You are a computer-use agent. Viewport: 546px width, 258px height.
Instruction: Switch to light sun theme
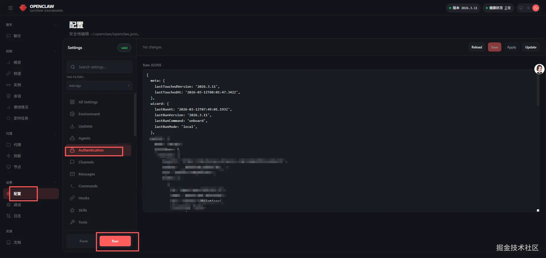[x=528, y=8]
